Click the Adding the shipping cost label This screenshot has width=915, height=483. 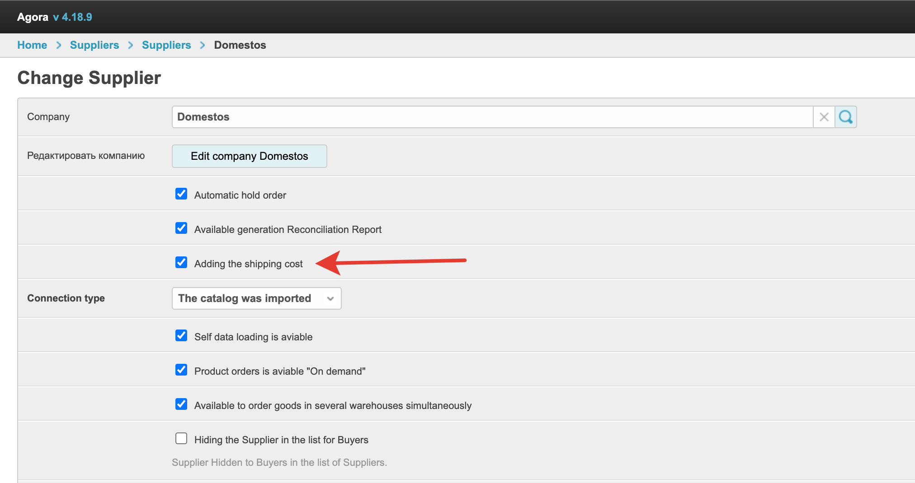click(x=248, y=264)
